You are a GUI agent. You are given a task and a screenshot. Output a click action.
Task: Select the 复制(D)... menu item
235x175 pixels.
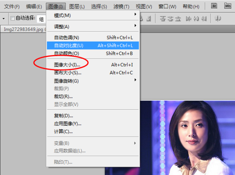[x=93, y=116]
